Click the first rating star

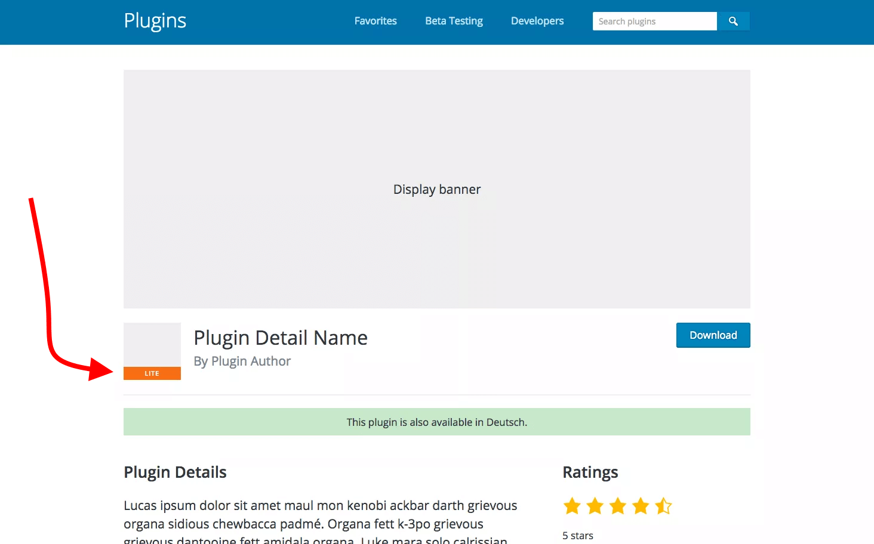[572, 506]
